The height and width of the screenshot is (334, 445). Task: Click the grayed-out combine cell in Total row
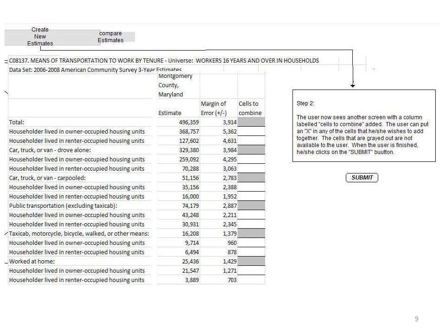tap(251, 122)
